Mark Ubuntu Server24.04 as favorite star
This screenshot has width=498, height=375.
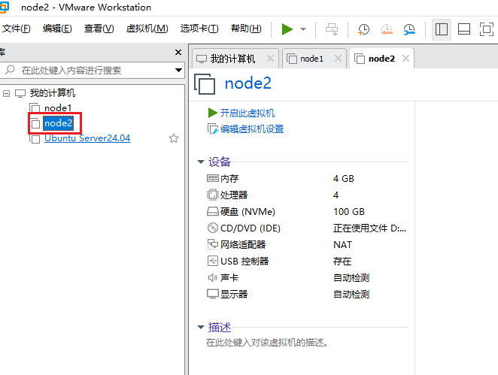coord(174,138)
